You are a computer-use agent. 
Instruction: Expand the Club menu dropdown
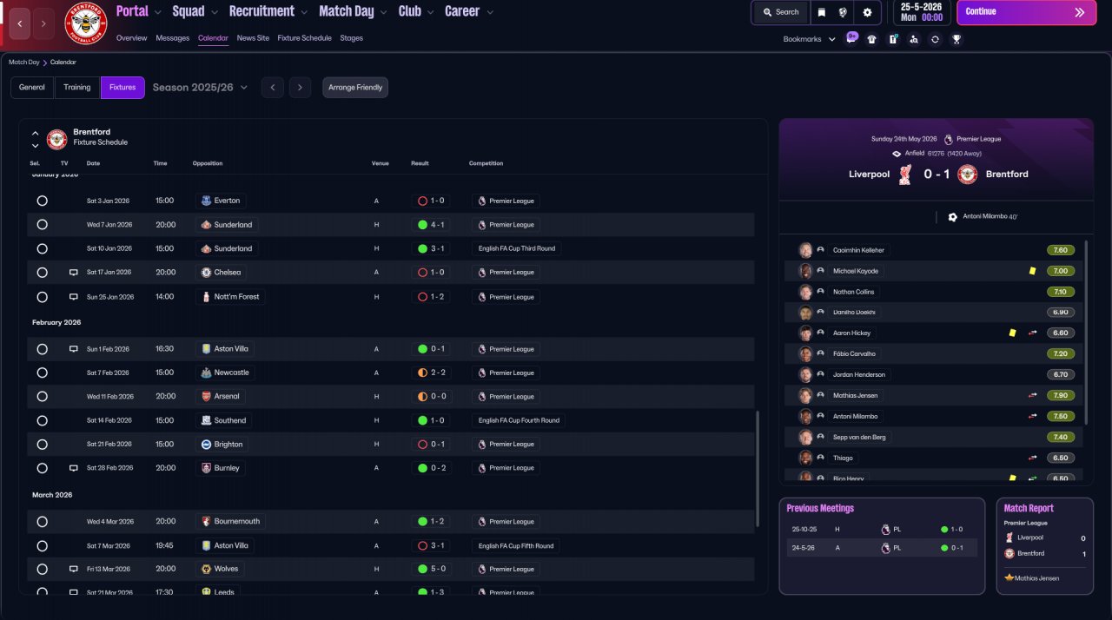429,12
